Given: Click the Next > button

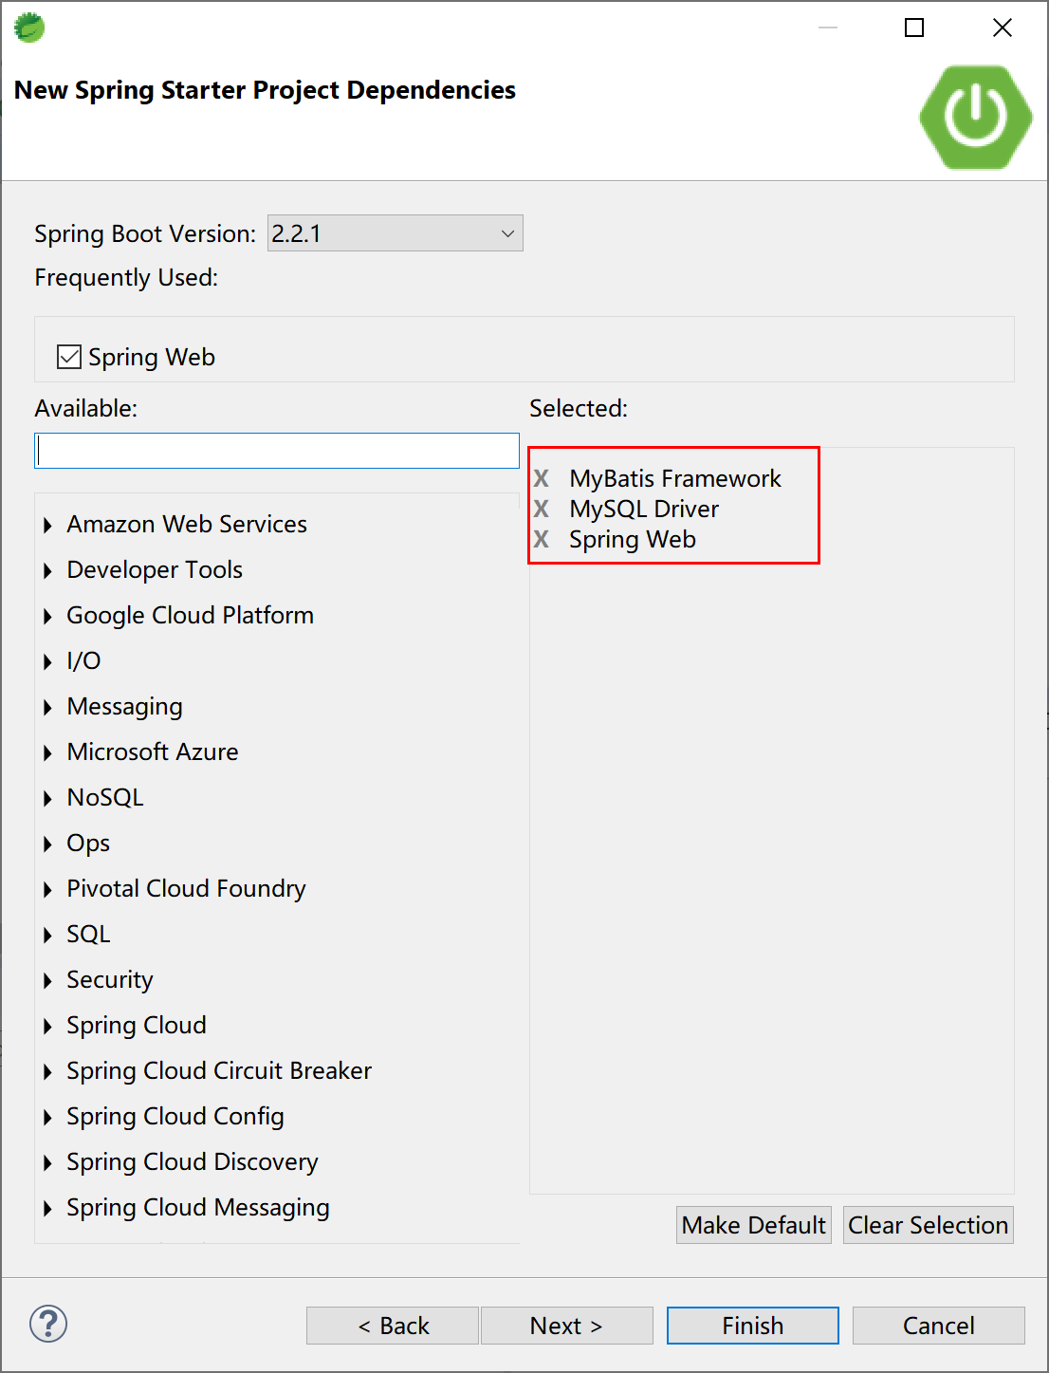Looking at the screenshot, I should pos(566,1326).
